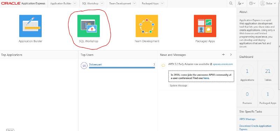Select Team Development in top navigation

[x=120, y=3]
